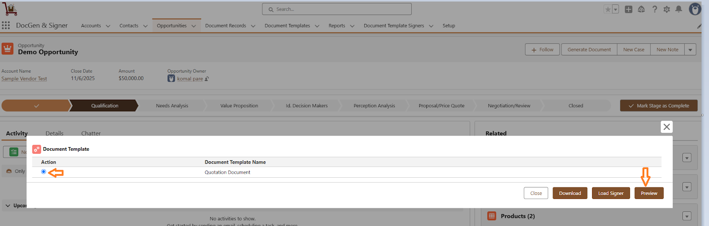The width and height of the screenshot is (709, 226).
Task: Open the Document Templates nav tab
Action: tap(287, 26)
